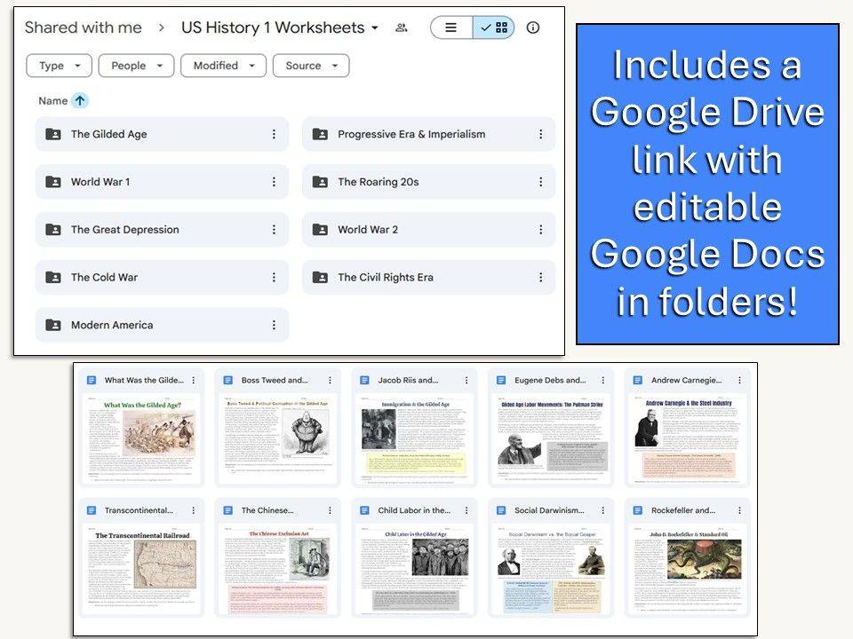Open Andrew Carnegie steel industry thumbnail

pyautogui.click(x=688, y=439)
